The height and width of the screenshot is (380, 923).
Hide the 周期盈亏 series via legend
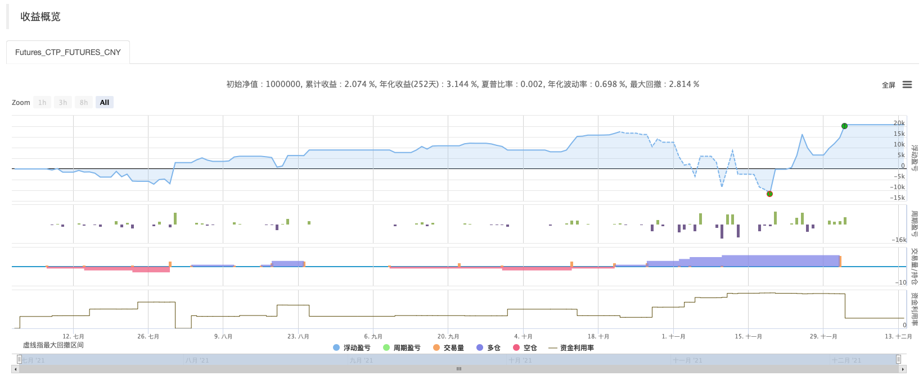pos(402,348)
